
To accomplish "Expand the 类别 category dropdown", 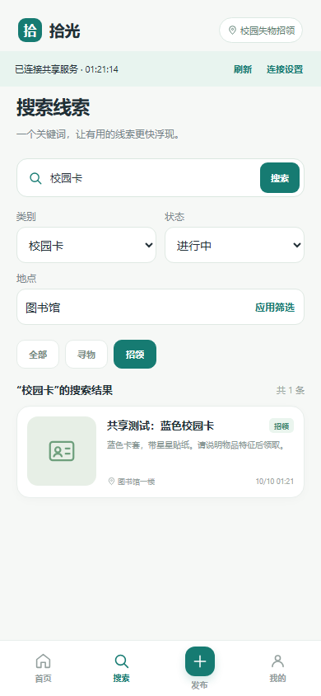I will tap(86, 245).
